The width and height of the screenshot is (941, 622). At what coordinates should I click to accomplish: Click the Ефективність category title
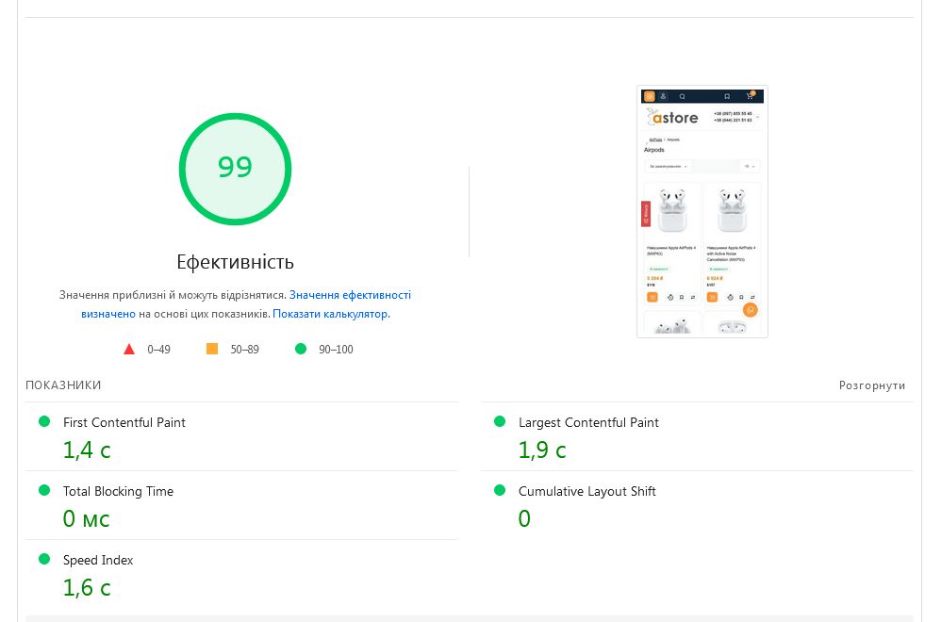(x=235, y=262)
